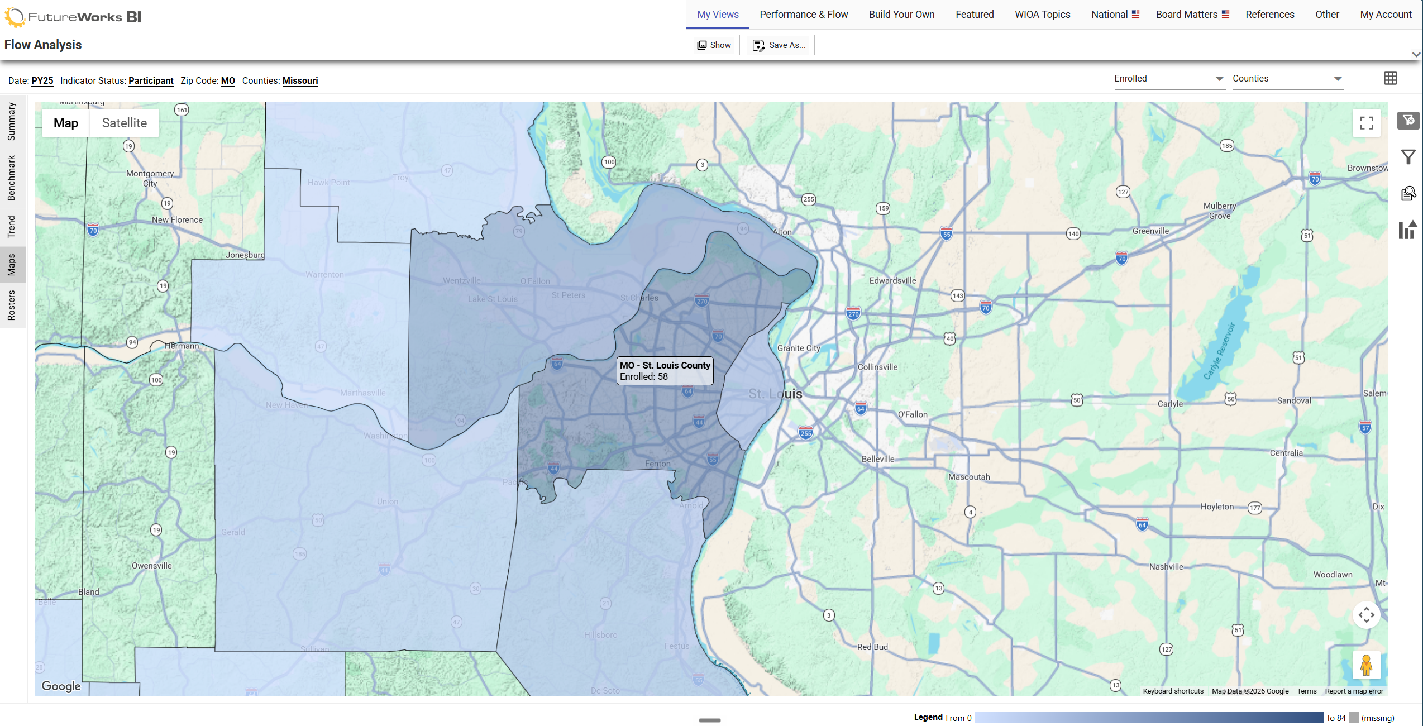
Task: Open the Other menu
Action: pos(1327,15)
